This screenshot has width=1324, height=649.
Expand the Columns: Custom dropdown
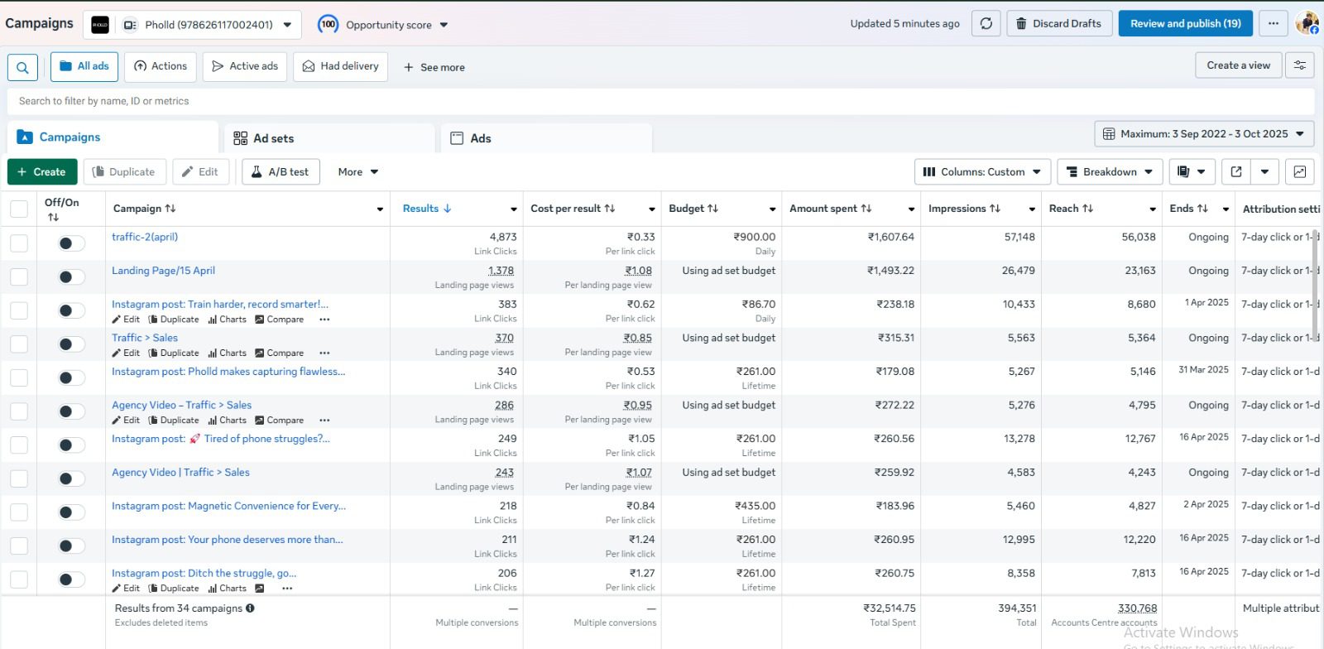click(982, 172)
